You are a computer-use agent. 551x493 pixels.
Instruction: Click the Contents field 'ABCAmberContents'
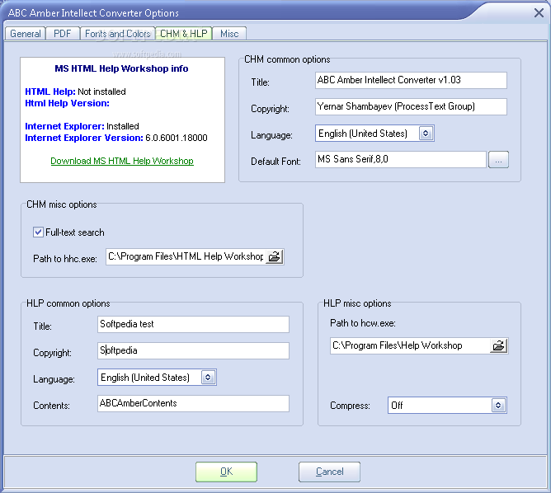[193, 403]
